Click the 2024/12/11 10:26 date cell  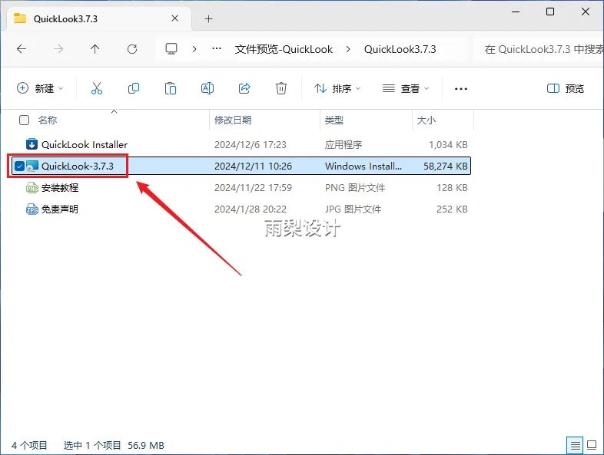pyautogui.click(x=253, y=167)
